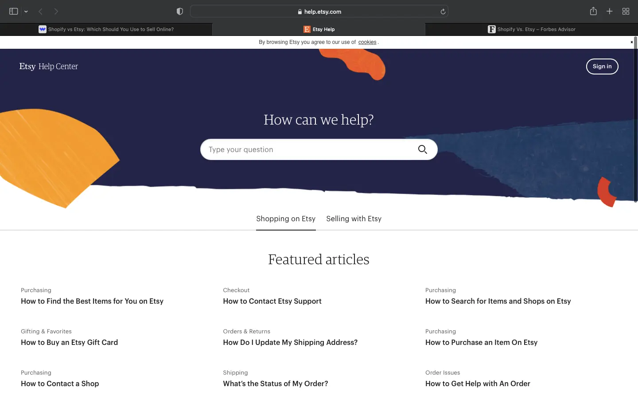The width and height of the screenshot is (638, 399).
Task: Click the Shopify tab favicon
Action: pyautogui.click(x=43, y=29)
